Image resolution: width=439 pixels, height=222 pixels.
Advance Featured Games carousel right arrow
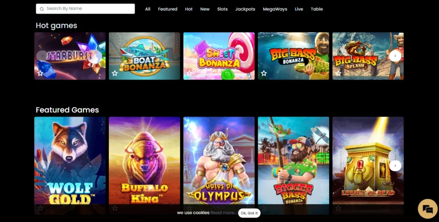[395, 166]
